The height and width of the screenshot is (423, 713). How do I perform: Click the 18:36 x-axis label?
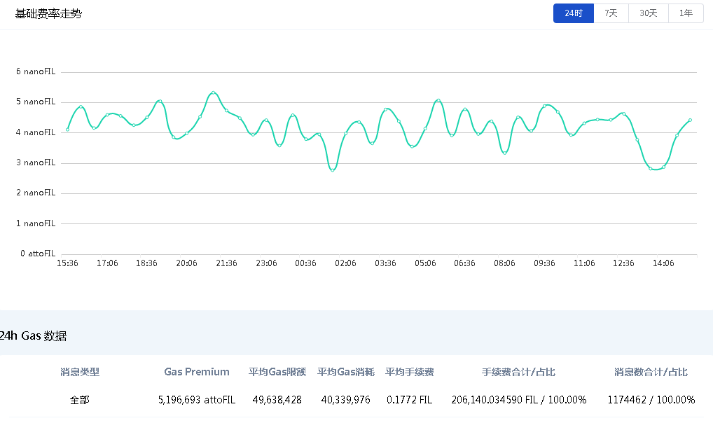[146, 263]
